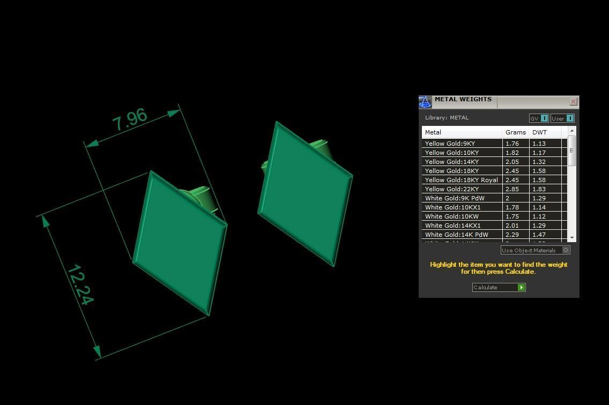This screenshot has height=405, width=609.
Task: Click the 1.47 DWT cell
Action: 545,235
